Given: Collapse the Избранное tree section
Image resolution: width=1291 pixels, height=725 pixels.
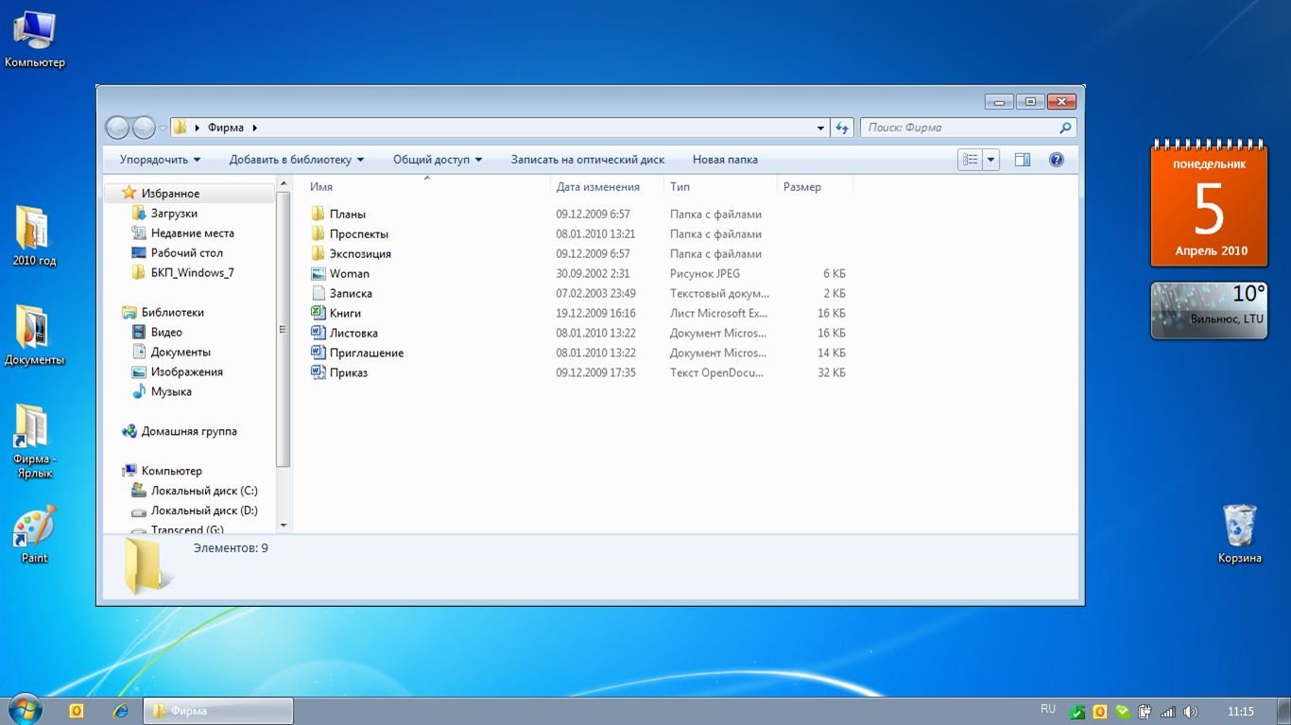Looking at the screenshot, I should pos(113,193).
